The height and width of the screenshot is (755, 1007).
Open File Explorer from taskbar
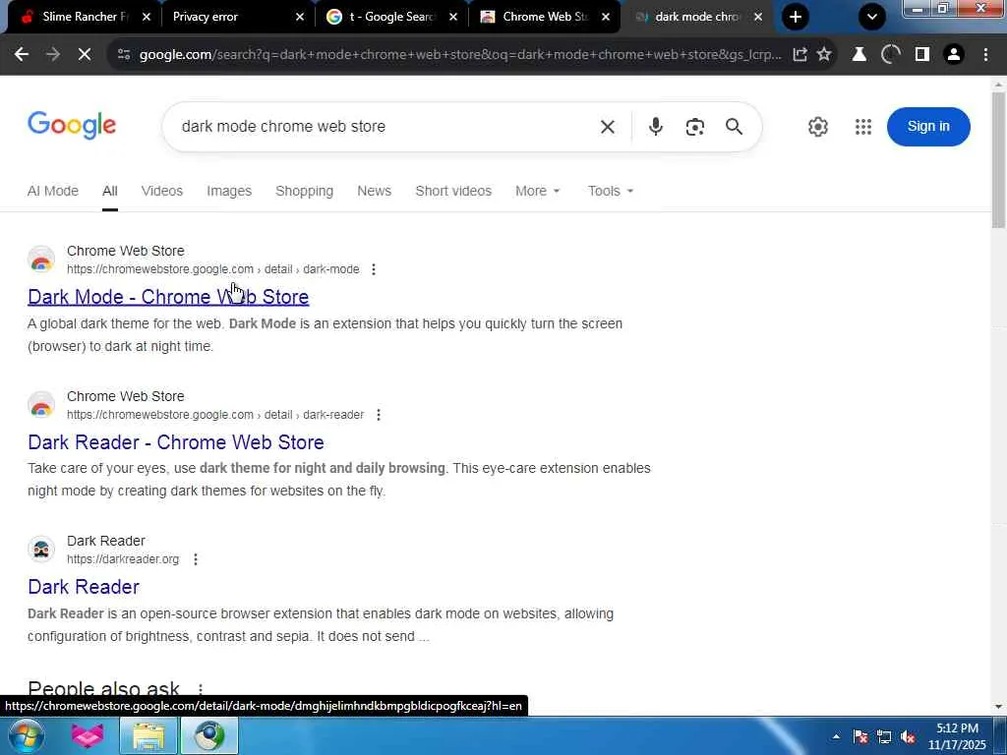pyautogui.click(x=148, y=735)
